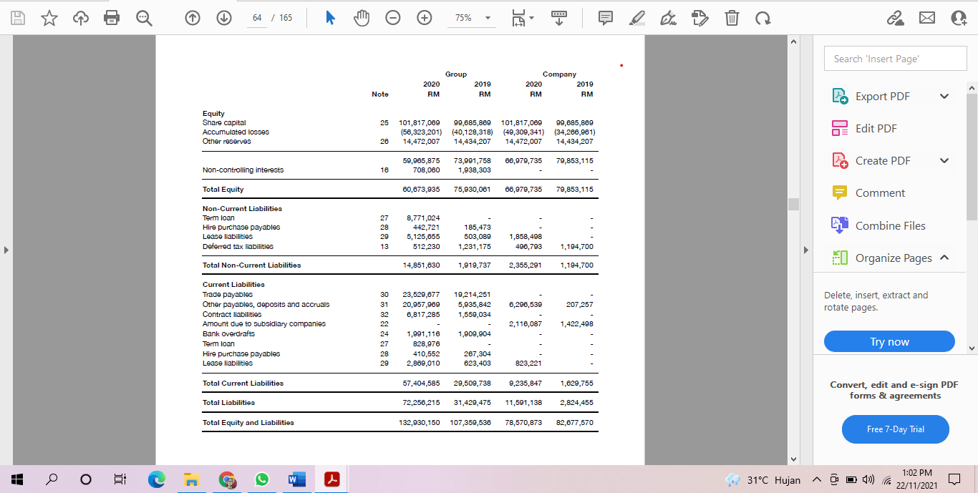Zoom in with plus button

[x=425, y=18]
